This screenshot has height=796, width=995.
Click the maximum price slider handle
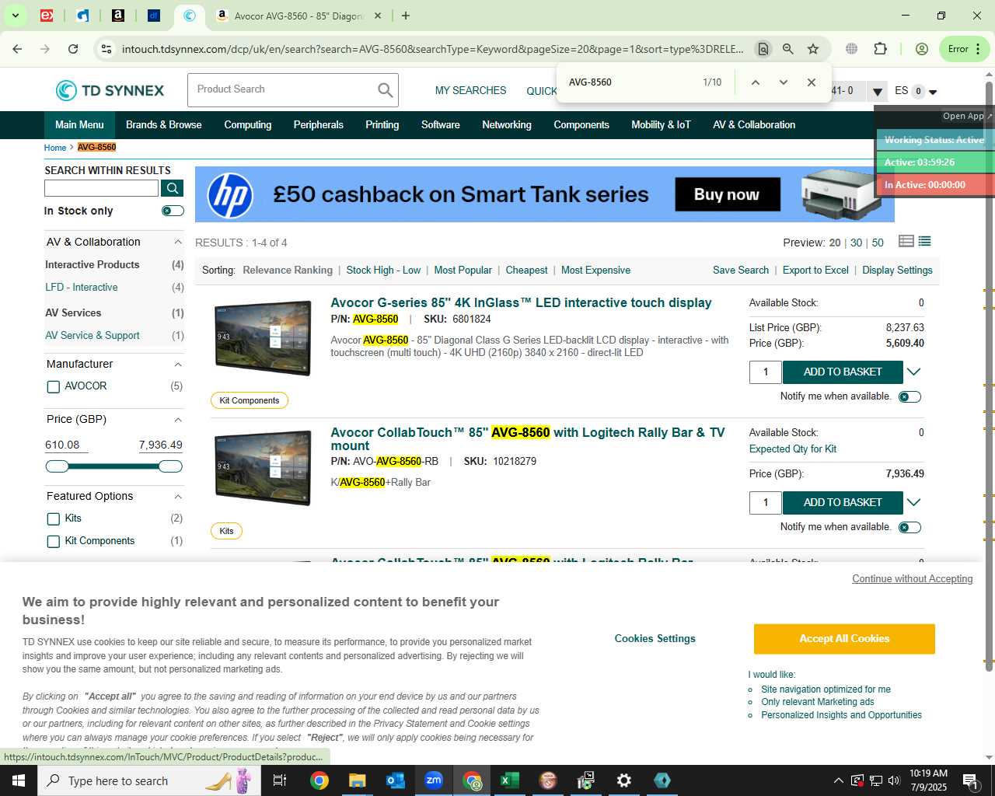tap(170, 466)
